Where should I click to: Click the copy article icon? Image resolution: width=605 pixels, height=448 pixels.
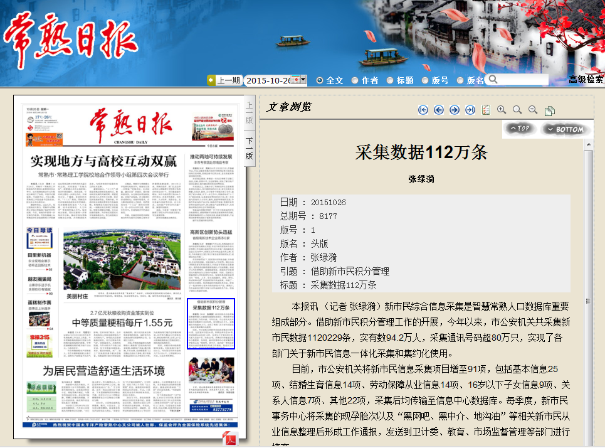coord(549,111)
